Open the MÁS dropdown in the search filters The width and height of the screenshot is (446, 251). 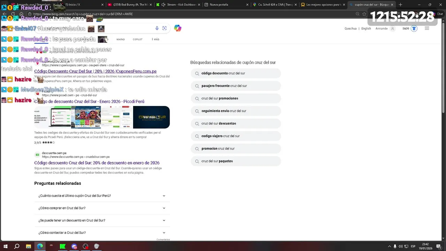(x=155, y=39)
